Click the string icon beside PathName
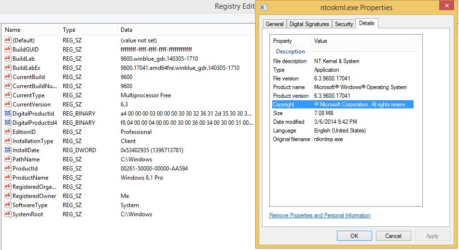Screen dimensions: 459x250 (x=8, y=159)
